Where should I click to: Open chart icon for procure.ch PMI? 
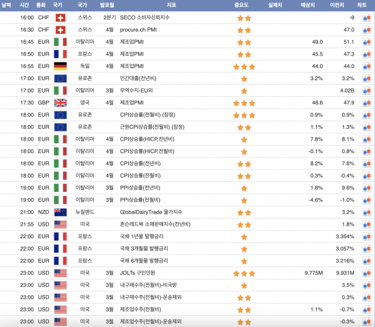(367, 30)
